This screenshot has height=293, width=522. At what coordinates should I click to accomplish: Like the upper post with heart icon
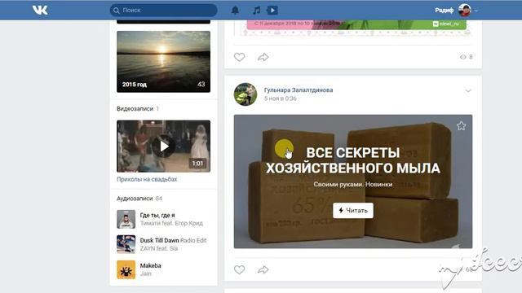click(x=239, y=57)
